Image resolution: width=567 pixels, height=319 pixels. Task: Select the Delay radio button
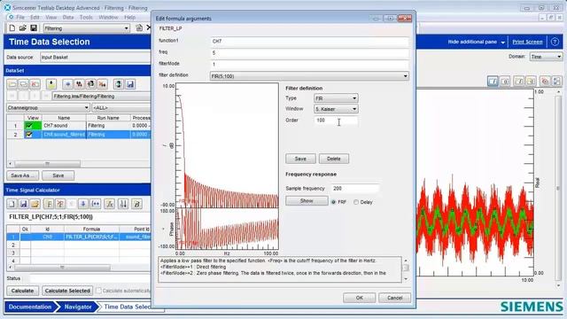(x=356, y=202)
